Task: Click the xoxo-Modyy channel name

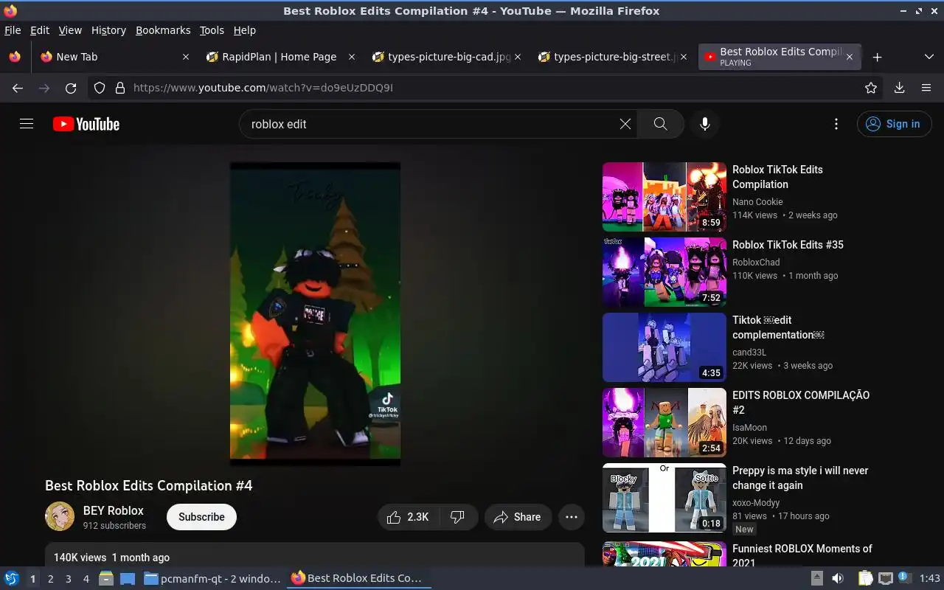Action: click(756, 503)
